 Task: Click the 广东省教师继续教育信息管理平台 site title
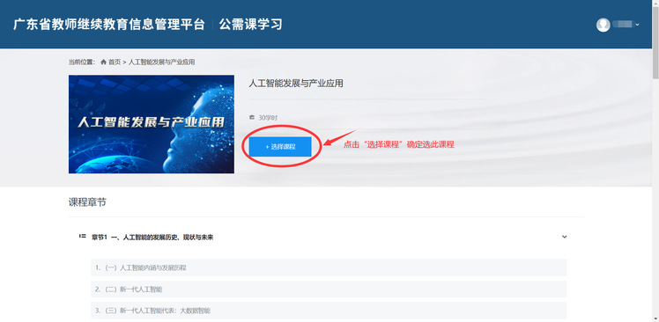(109, 25)
